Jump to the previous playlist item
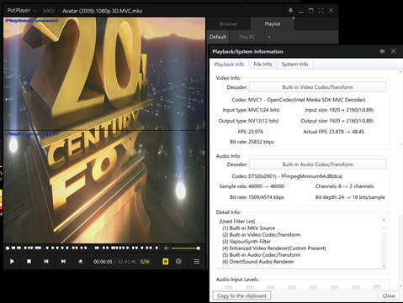Image resolution: width=403 pixels, height=303 pixels. pos(46,261)
